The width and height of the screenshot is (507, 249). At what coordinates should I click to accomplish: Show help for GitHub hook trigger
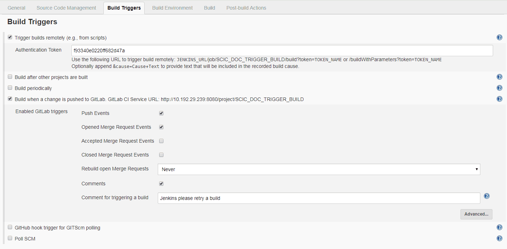(x=499, y=227)
